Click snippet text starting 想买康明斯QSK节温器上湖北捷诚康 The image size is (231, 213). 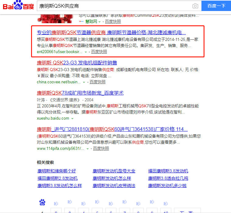click(117, 40)
